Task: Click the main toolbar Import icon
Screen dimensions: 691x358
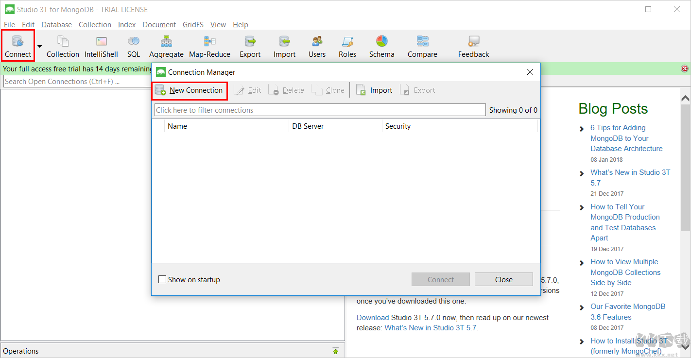Action: point(284,46)
